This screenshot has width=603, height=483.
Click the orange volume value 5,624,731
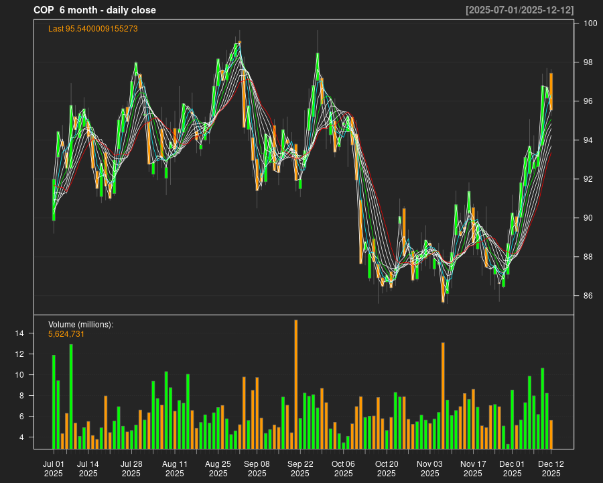[66, 333]
